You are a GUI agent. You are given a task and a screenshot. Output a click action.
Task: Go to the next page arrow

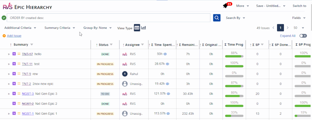point(288,28)
